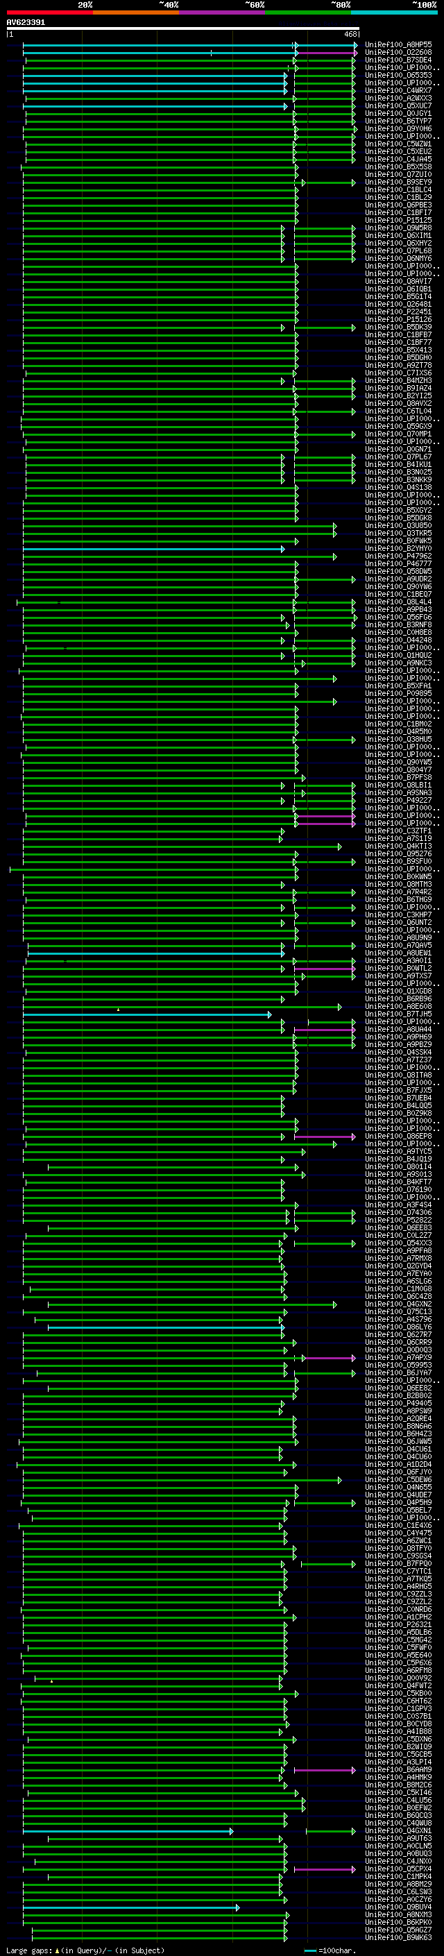Click hit label UniRef100_O74306
Image resolution: width=444 pixels, height=1956 pixels.
[398, 1213]
